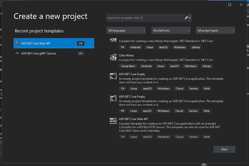This screenshot has height=166, width=249.
Task: Expand the All platforms filter
Action: click(x=171, y=31)
